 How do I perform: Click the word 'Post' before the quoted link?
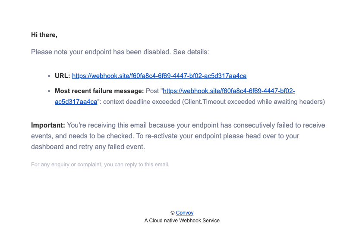152,91
